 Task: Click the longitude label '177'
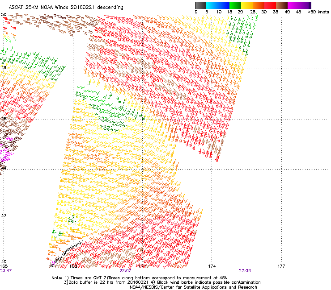coord(281,266)
